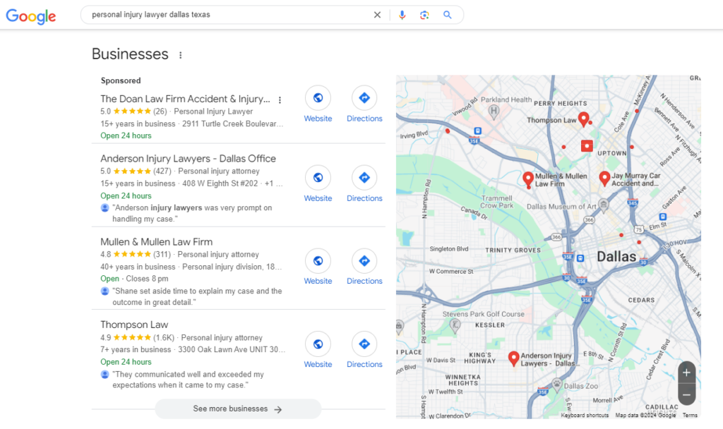723x429 pixels.
Task: Open the Businesses section options menu
Action: pos(180,55)
